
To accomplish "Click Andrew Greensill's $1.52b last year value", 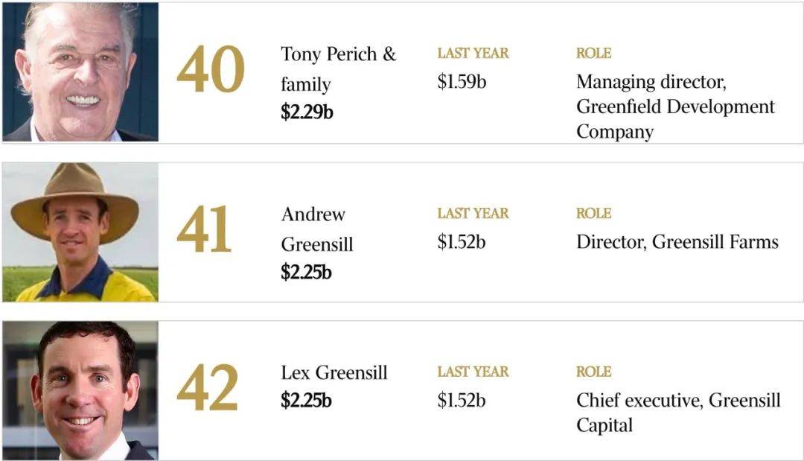I will tap(461, 241).
